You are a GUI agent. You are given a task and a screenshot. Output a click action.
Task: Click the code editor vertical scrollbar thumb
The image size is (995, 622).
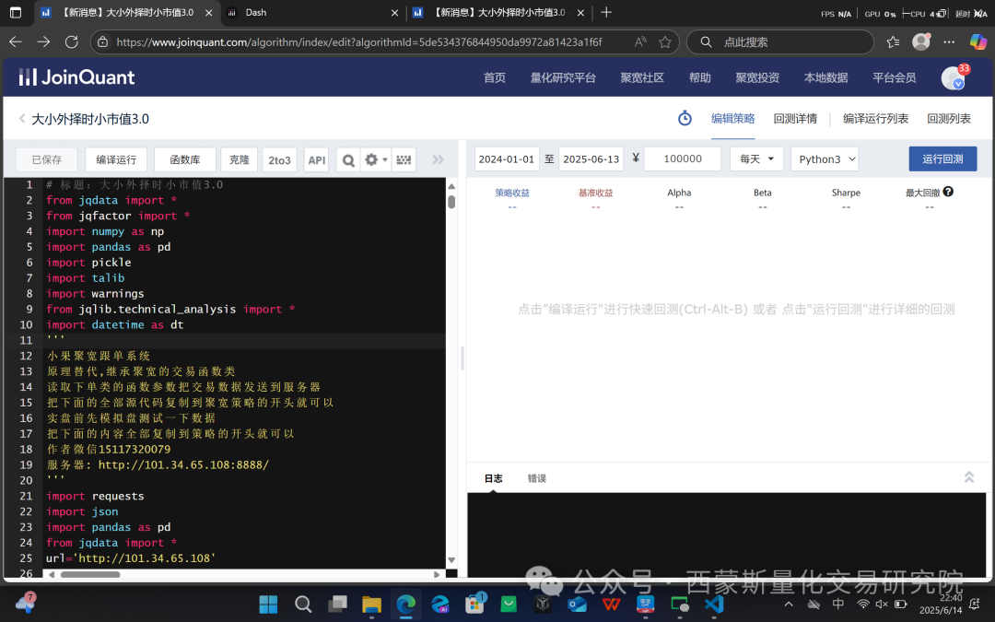(451, 202)
